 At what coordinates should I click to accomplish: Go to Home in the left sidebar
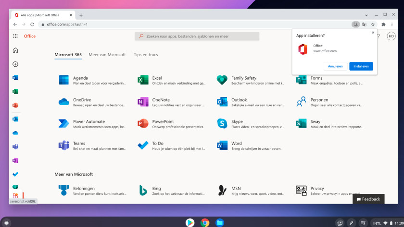coord(15,50)
